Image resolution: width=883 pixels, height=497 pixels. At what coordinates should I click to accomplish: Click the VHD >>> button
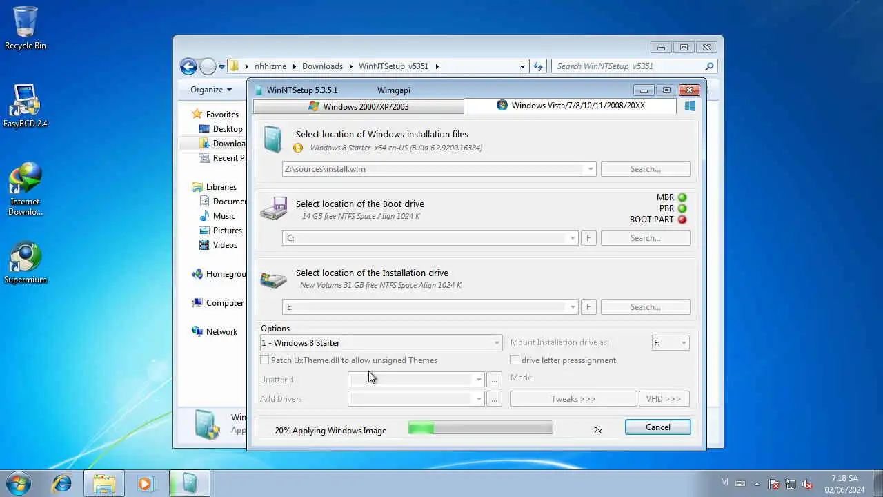click(x=664, y=399)
